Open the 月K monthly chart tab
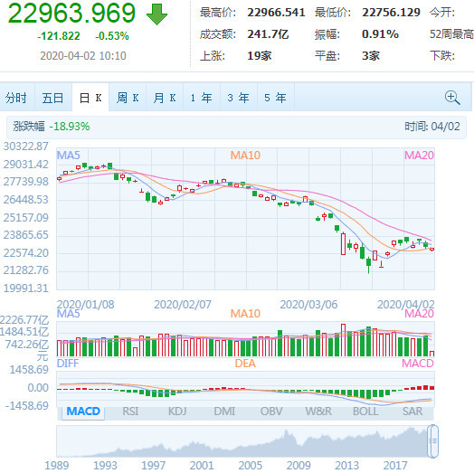This screenshot has width=474, height=473. (165, 98)
